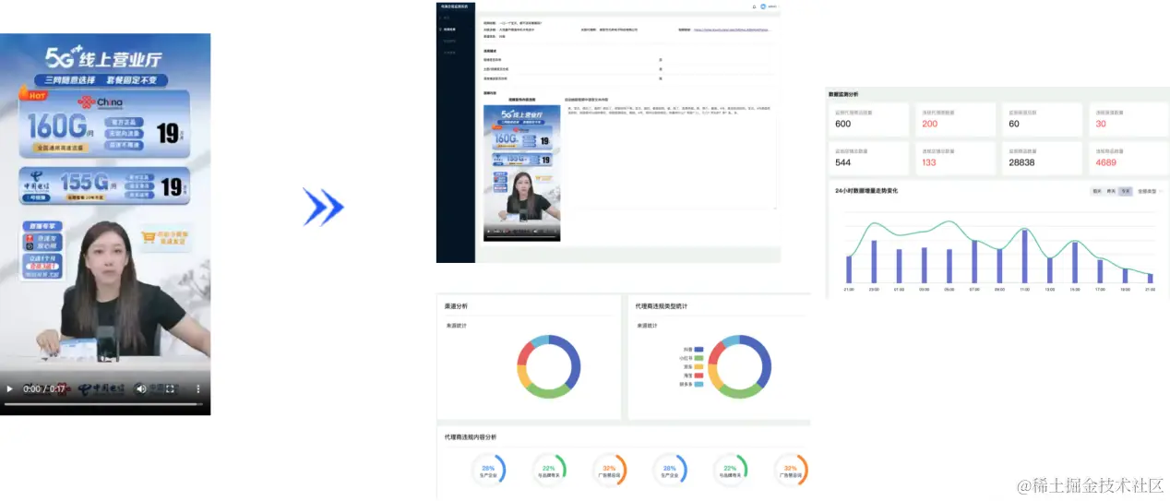This screenshot has width=1170, height=501.
Task: Click the second 28% blue progress ring
Action: [669, 470]
